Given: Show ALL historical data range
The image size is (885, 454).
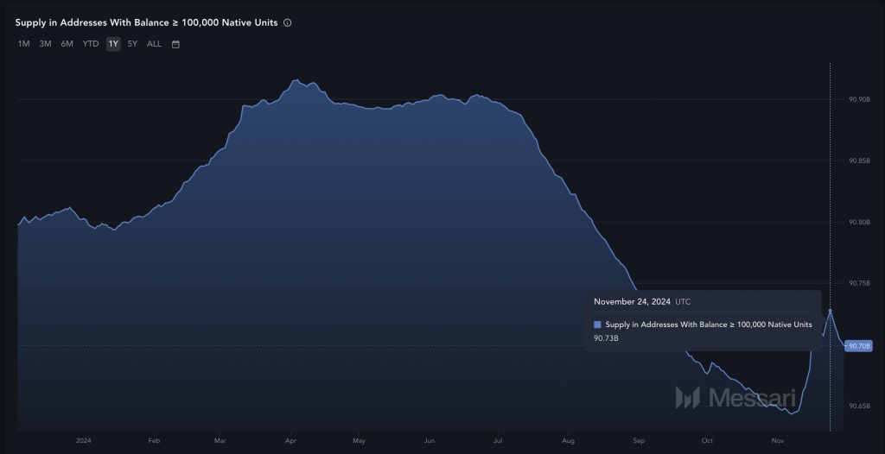Looking at the screenshot, I should tap(154, 44).
